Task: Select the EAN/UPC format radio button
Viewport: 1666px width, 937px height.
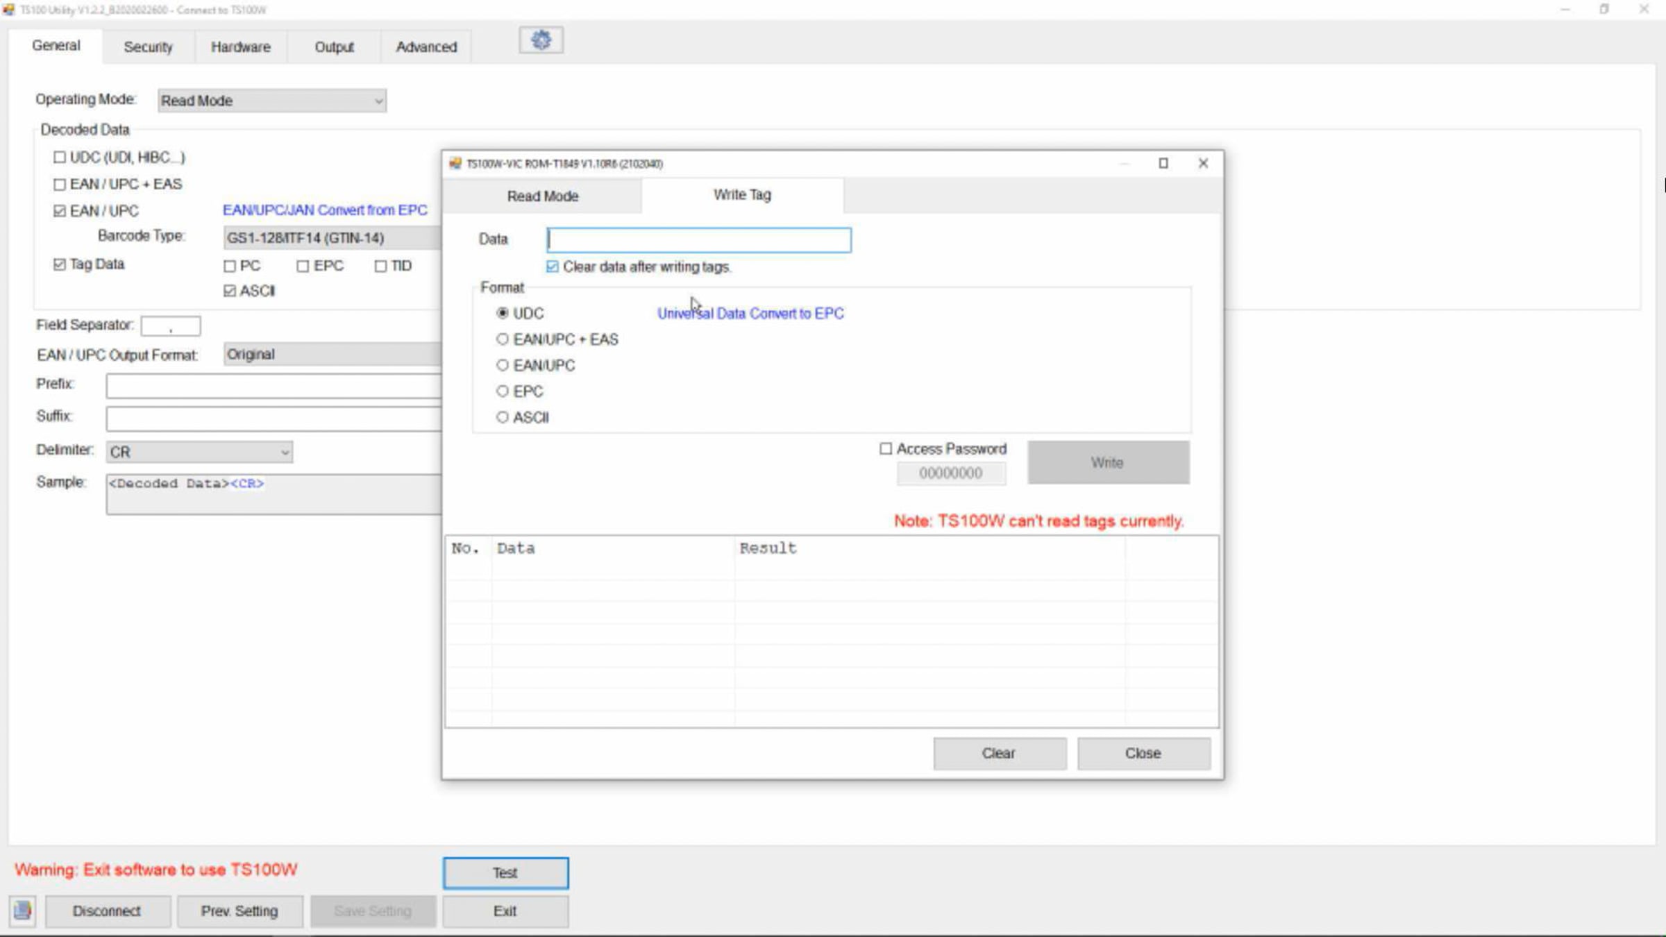Action: coord(503,365)
